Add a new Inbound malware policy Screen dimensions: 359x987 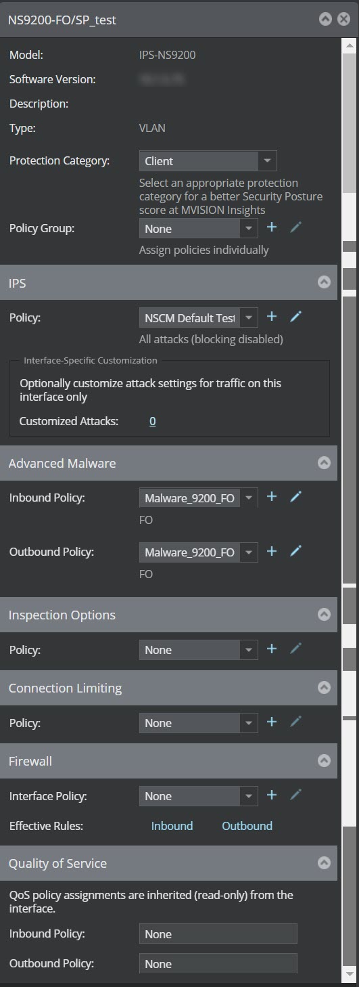(x=272, y=496)
